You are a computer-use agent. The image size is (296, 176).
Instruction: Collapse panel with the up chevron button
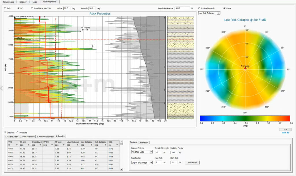pyautogui.click(x=285, y=129)
